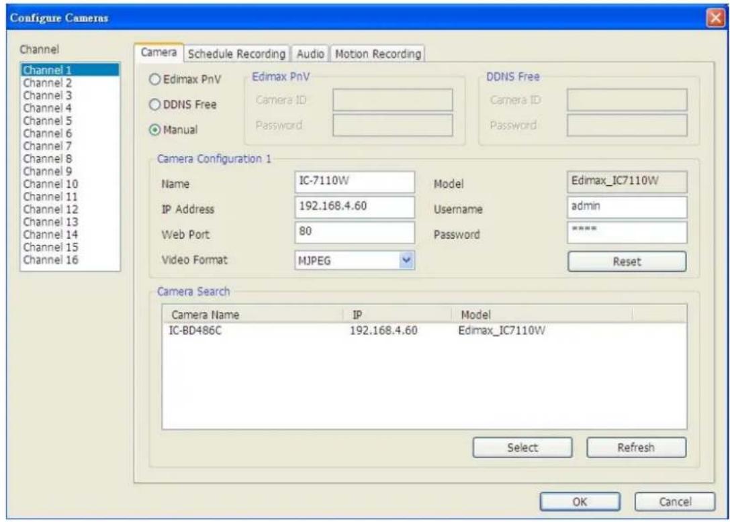Select Channel 16 in the channel list

pos(71,260)
